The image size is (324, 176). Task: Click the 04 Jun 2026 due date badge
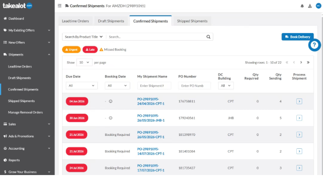coord(77,101)
